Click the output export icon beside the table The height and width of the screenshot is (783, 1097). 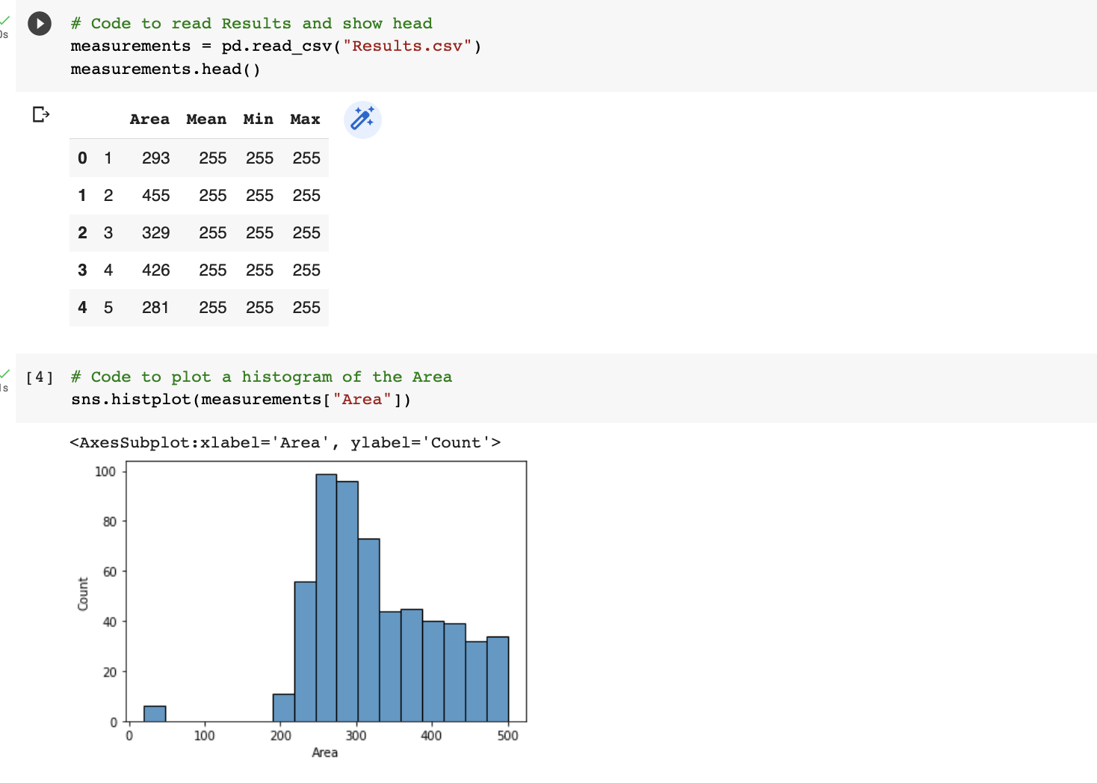[41, 114]
